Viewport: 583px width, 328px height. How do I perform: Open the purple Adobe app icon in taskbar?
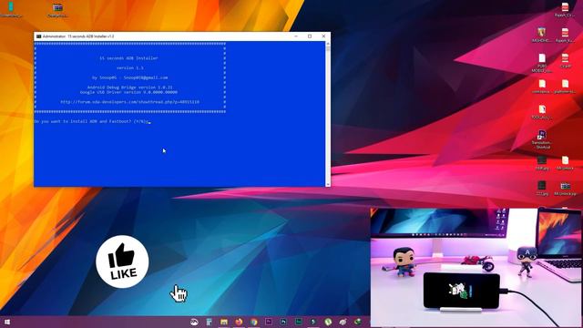click(x=269, y=322)
